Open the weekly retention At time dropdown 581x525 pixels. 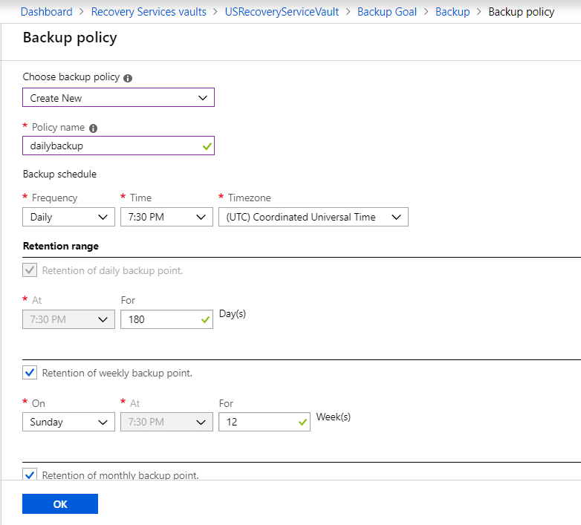point(166,422)
